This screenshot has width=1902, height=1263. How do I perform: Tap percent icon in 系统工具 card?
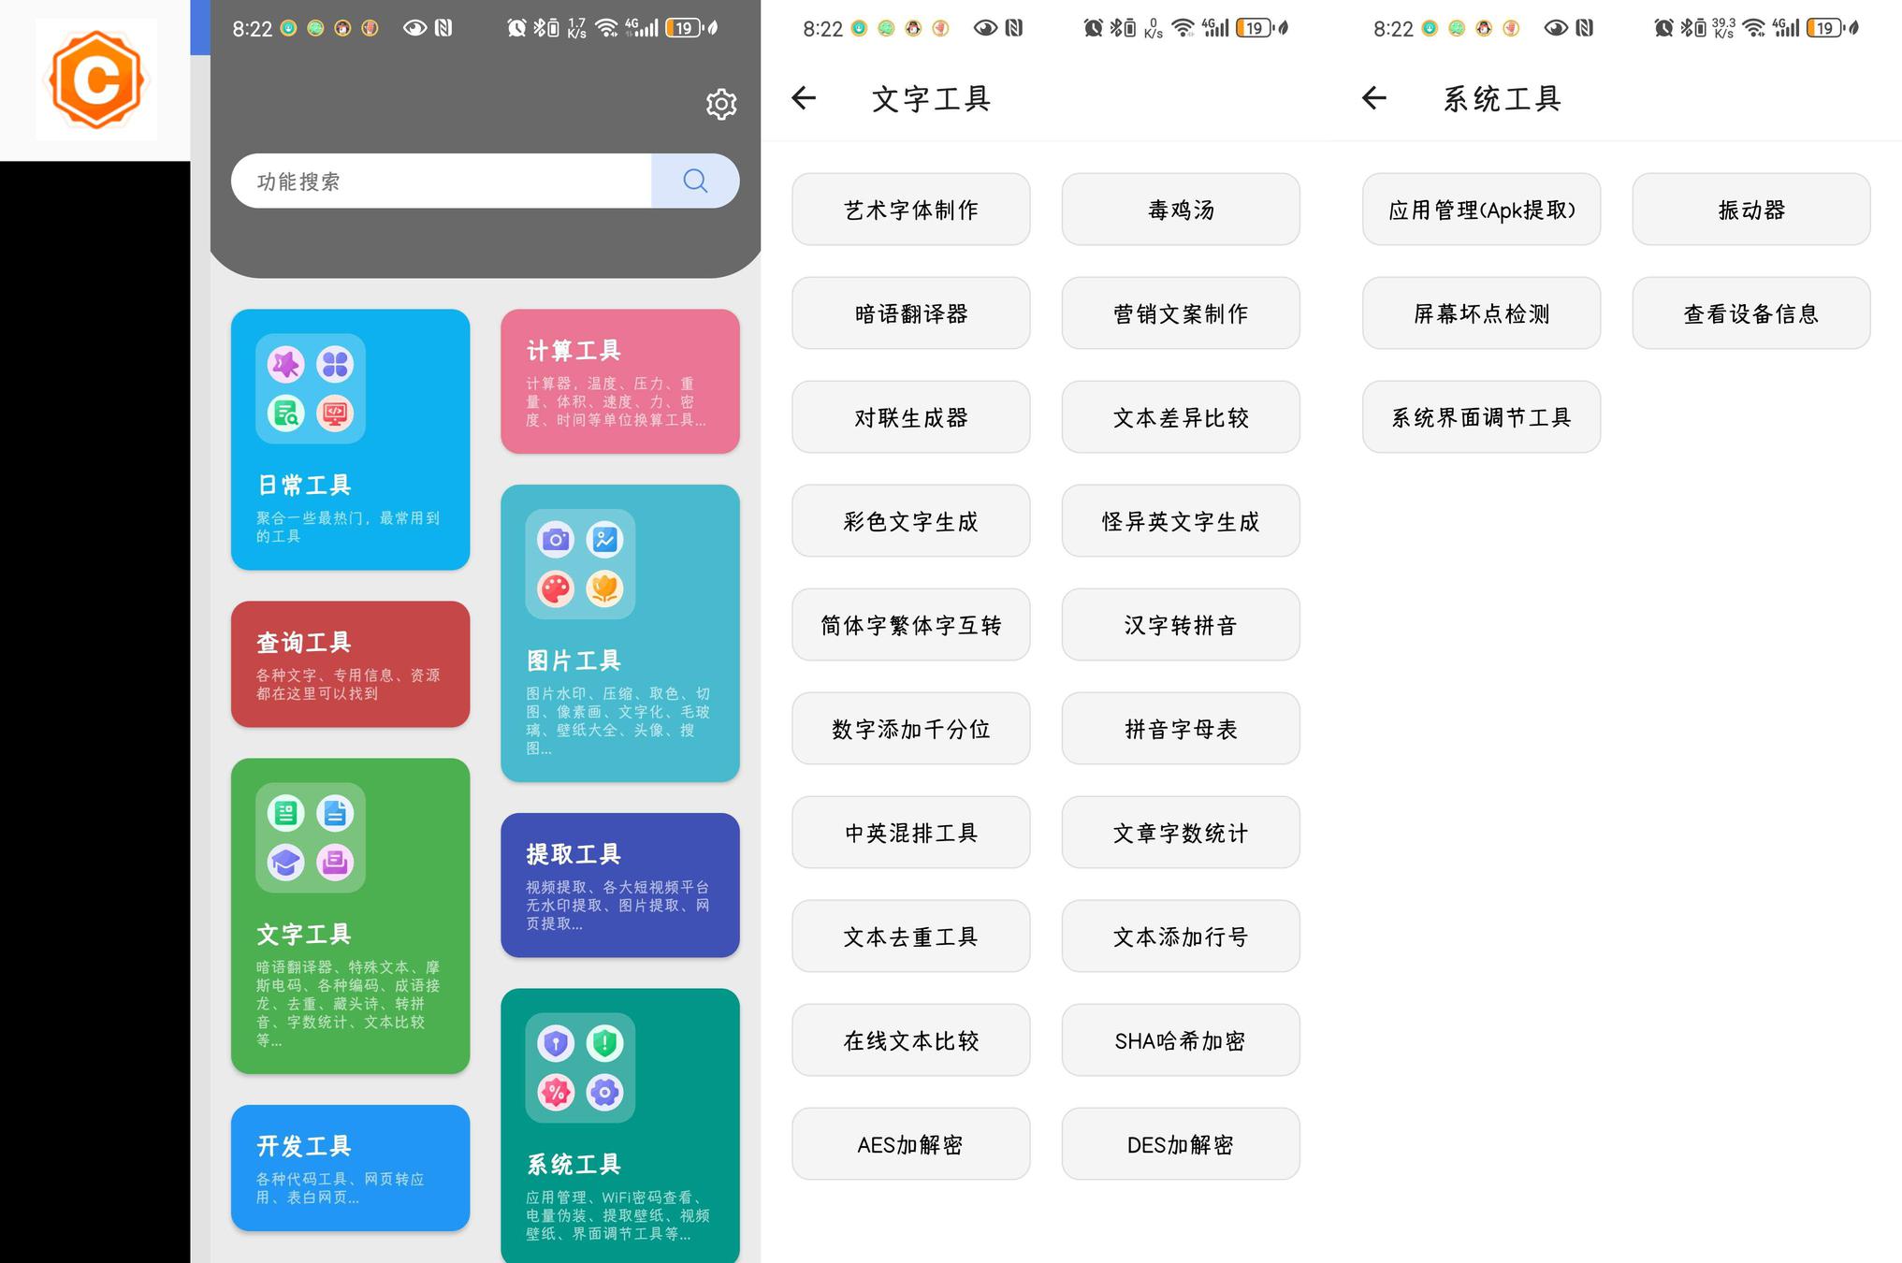click(556, 1092)
